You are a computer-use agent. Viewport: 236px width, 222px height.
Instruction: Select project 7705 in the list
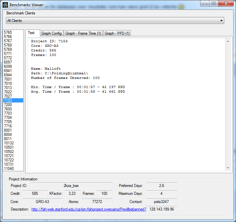[x=13, y=121]
